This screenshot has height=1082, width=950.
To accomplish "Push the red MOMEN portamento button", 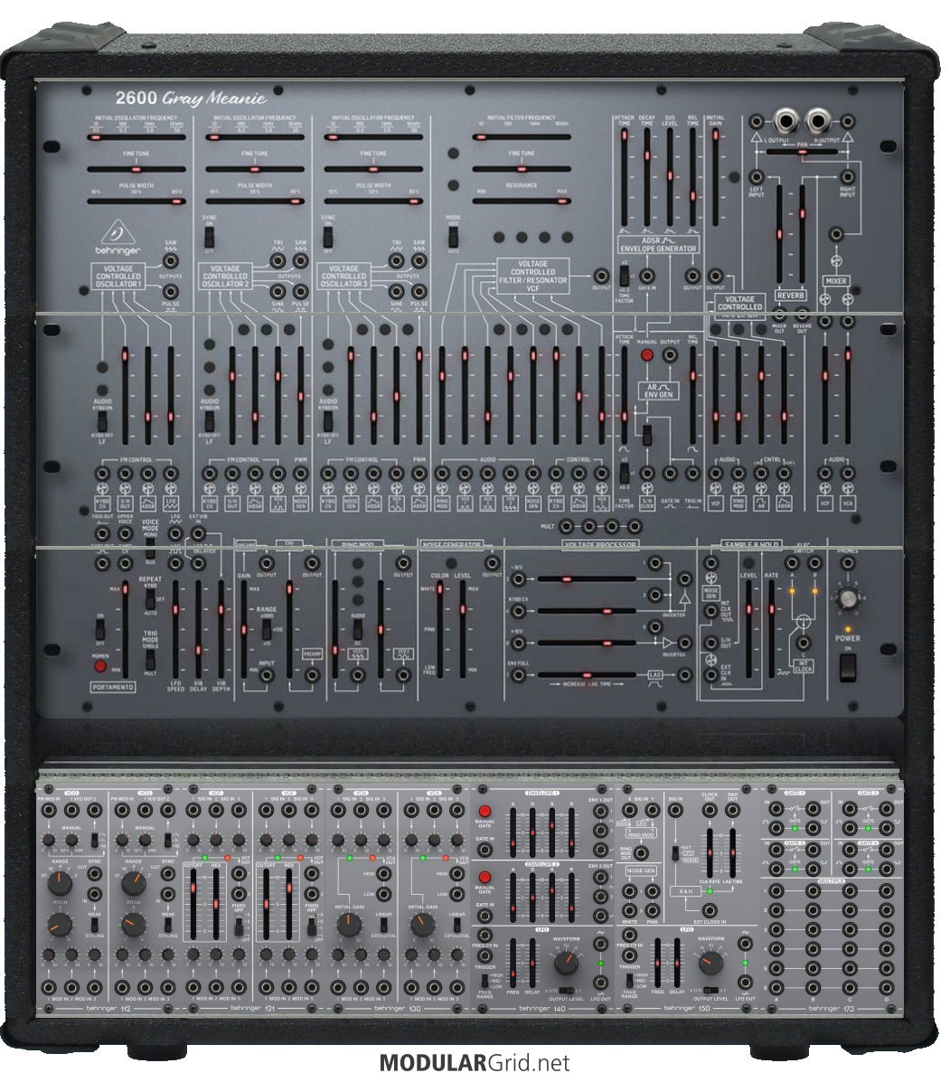I will click(100, 666).
